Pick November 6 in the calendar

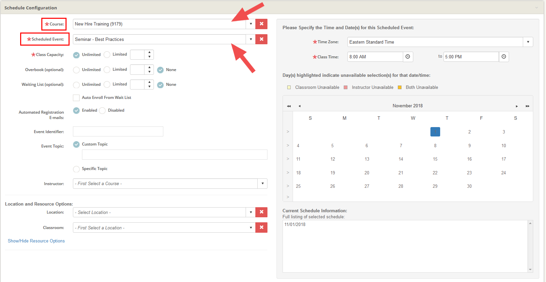pos(367,146)
